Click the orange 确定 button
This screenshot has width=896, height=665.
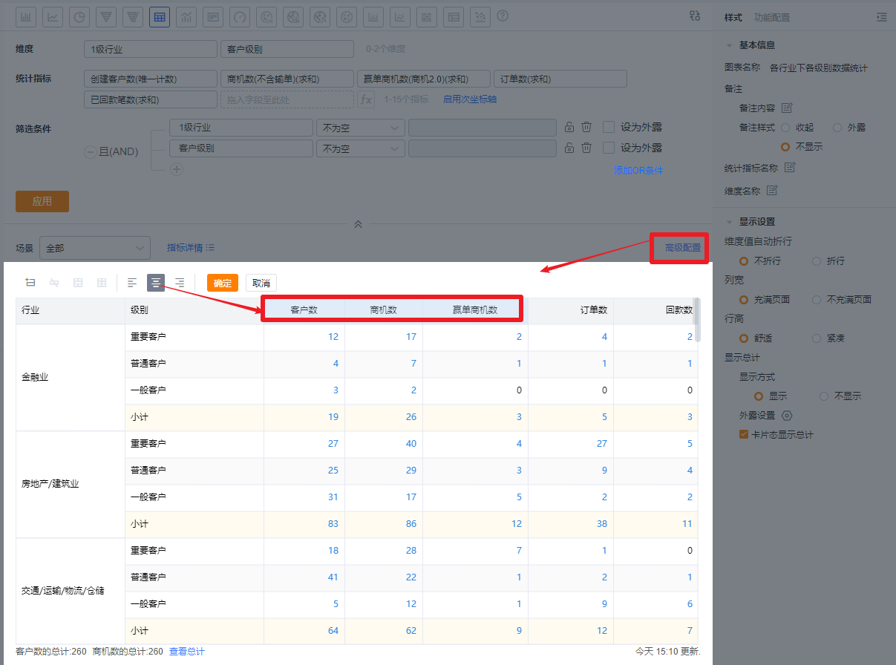222,283
